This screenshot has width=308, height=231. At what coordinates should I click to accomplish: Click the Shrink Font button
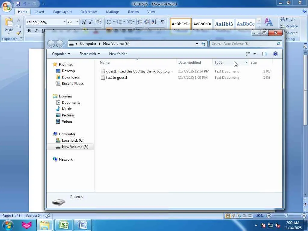(91, 22)
